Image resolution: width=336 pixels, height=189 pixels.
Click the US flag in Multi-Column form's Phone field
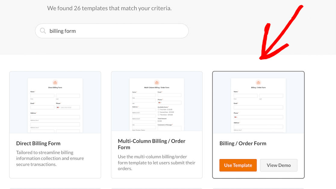tap(159, 102)
